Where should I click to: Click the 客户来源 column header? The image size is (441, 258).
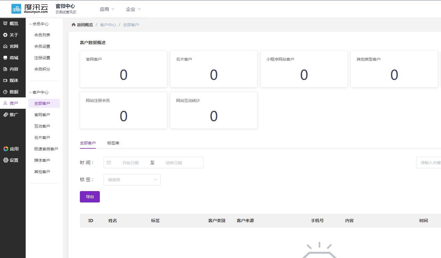(245, 221)
